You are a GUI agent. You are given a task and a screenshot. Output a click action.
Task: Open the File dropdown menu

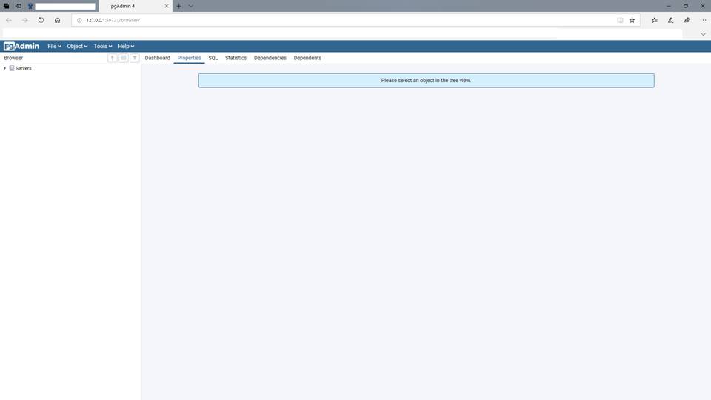(x=54, y=46)
